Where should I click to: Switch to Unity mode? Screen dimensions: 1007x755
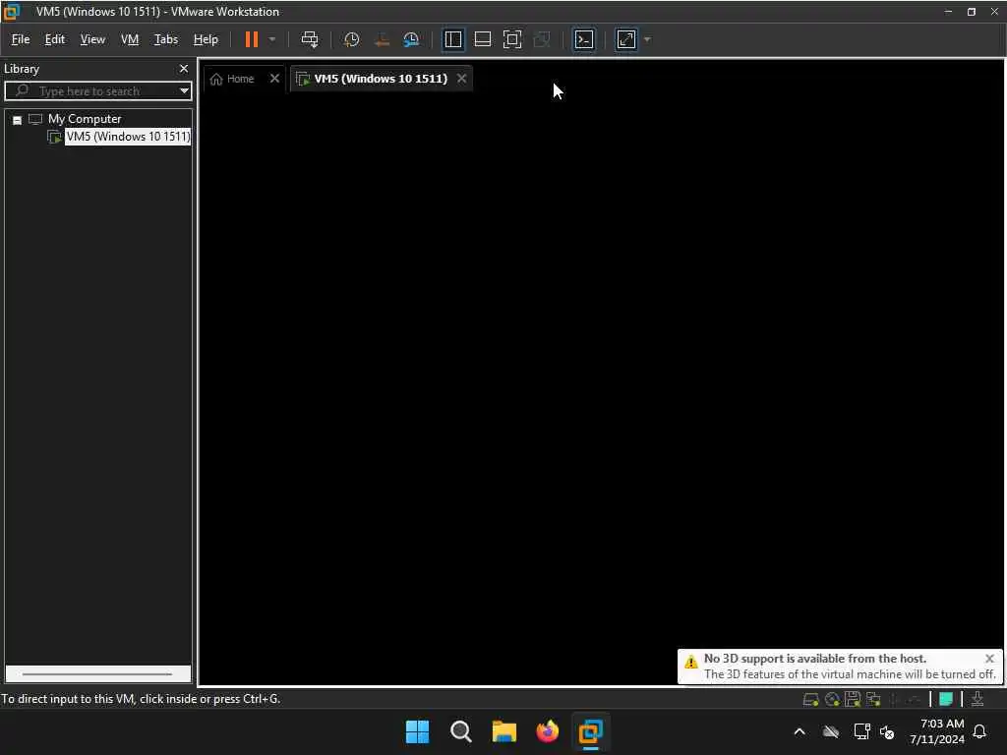[542, 39]
